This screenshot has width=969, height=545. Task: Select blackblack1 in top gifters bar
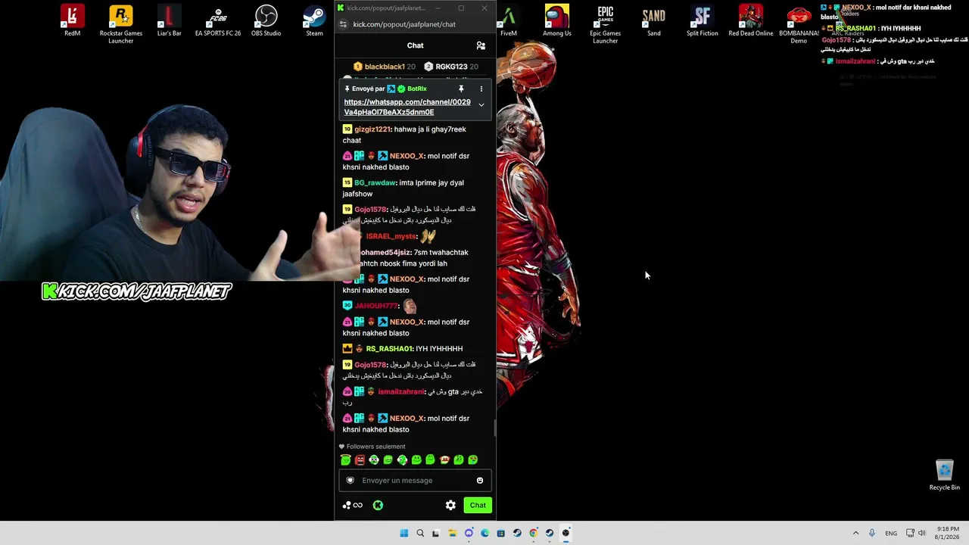385,67
